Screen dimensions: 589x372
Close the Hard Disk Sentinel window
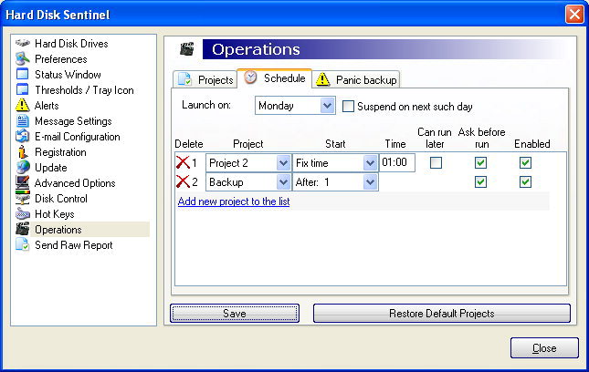point(574,15)
